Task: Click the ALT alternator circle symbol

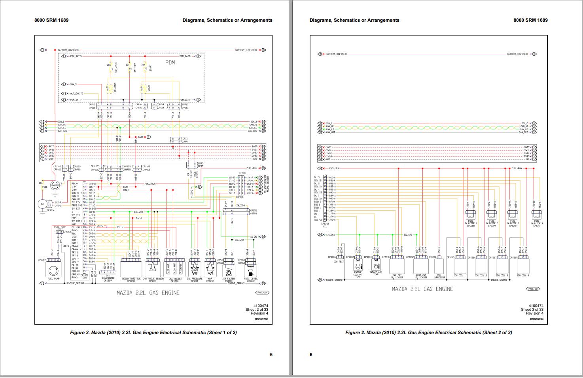Action: [x=43, y=204]
